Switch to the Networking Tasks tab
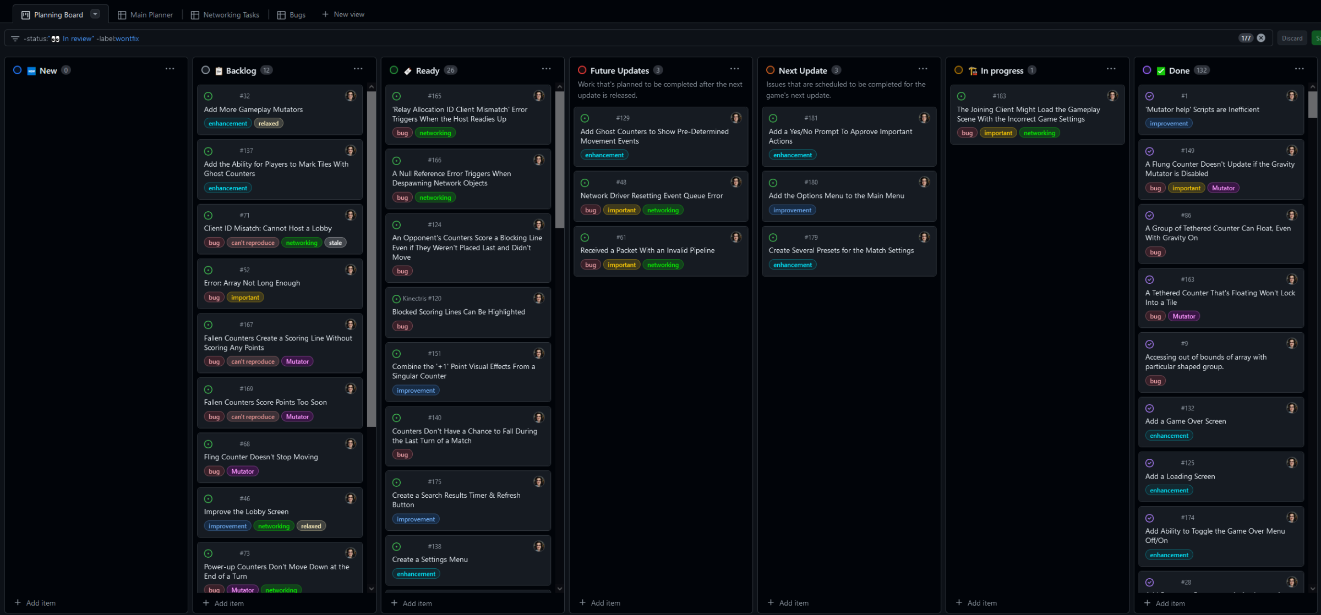This screenshot has width=1321, height=615. pos(225,14)
